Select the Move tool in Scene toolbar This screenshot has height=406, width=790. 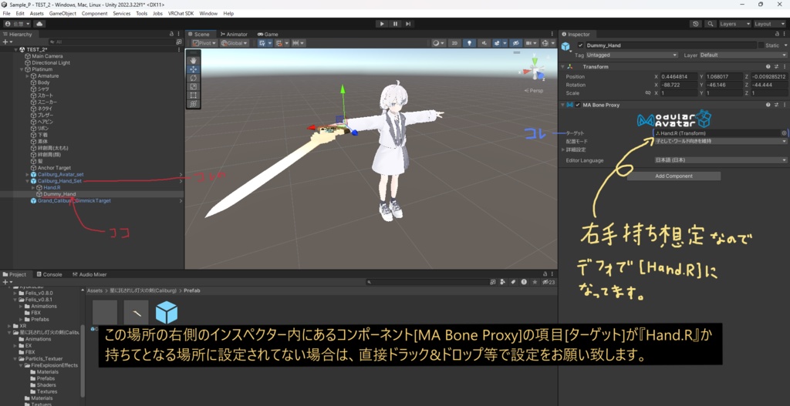(x=193, y=69)
